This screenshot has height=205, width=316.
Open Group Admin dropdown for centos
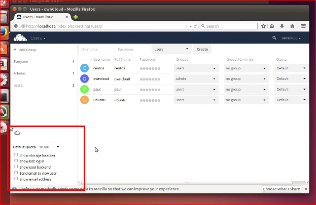[247, 68]
